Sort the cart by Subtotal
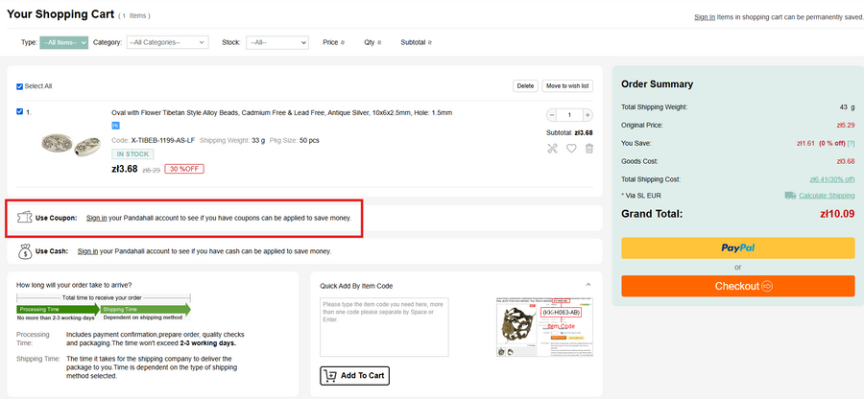Viewport: 864px width, 399px height. 416,42
